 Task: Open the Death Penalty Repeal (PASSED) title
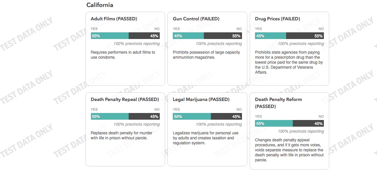[x=125, y=100]
